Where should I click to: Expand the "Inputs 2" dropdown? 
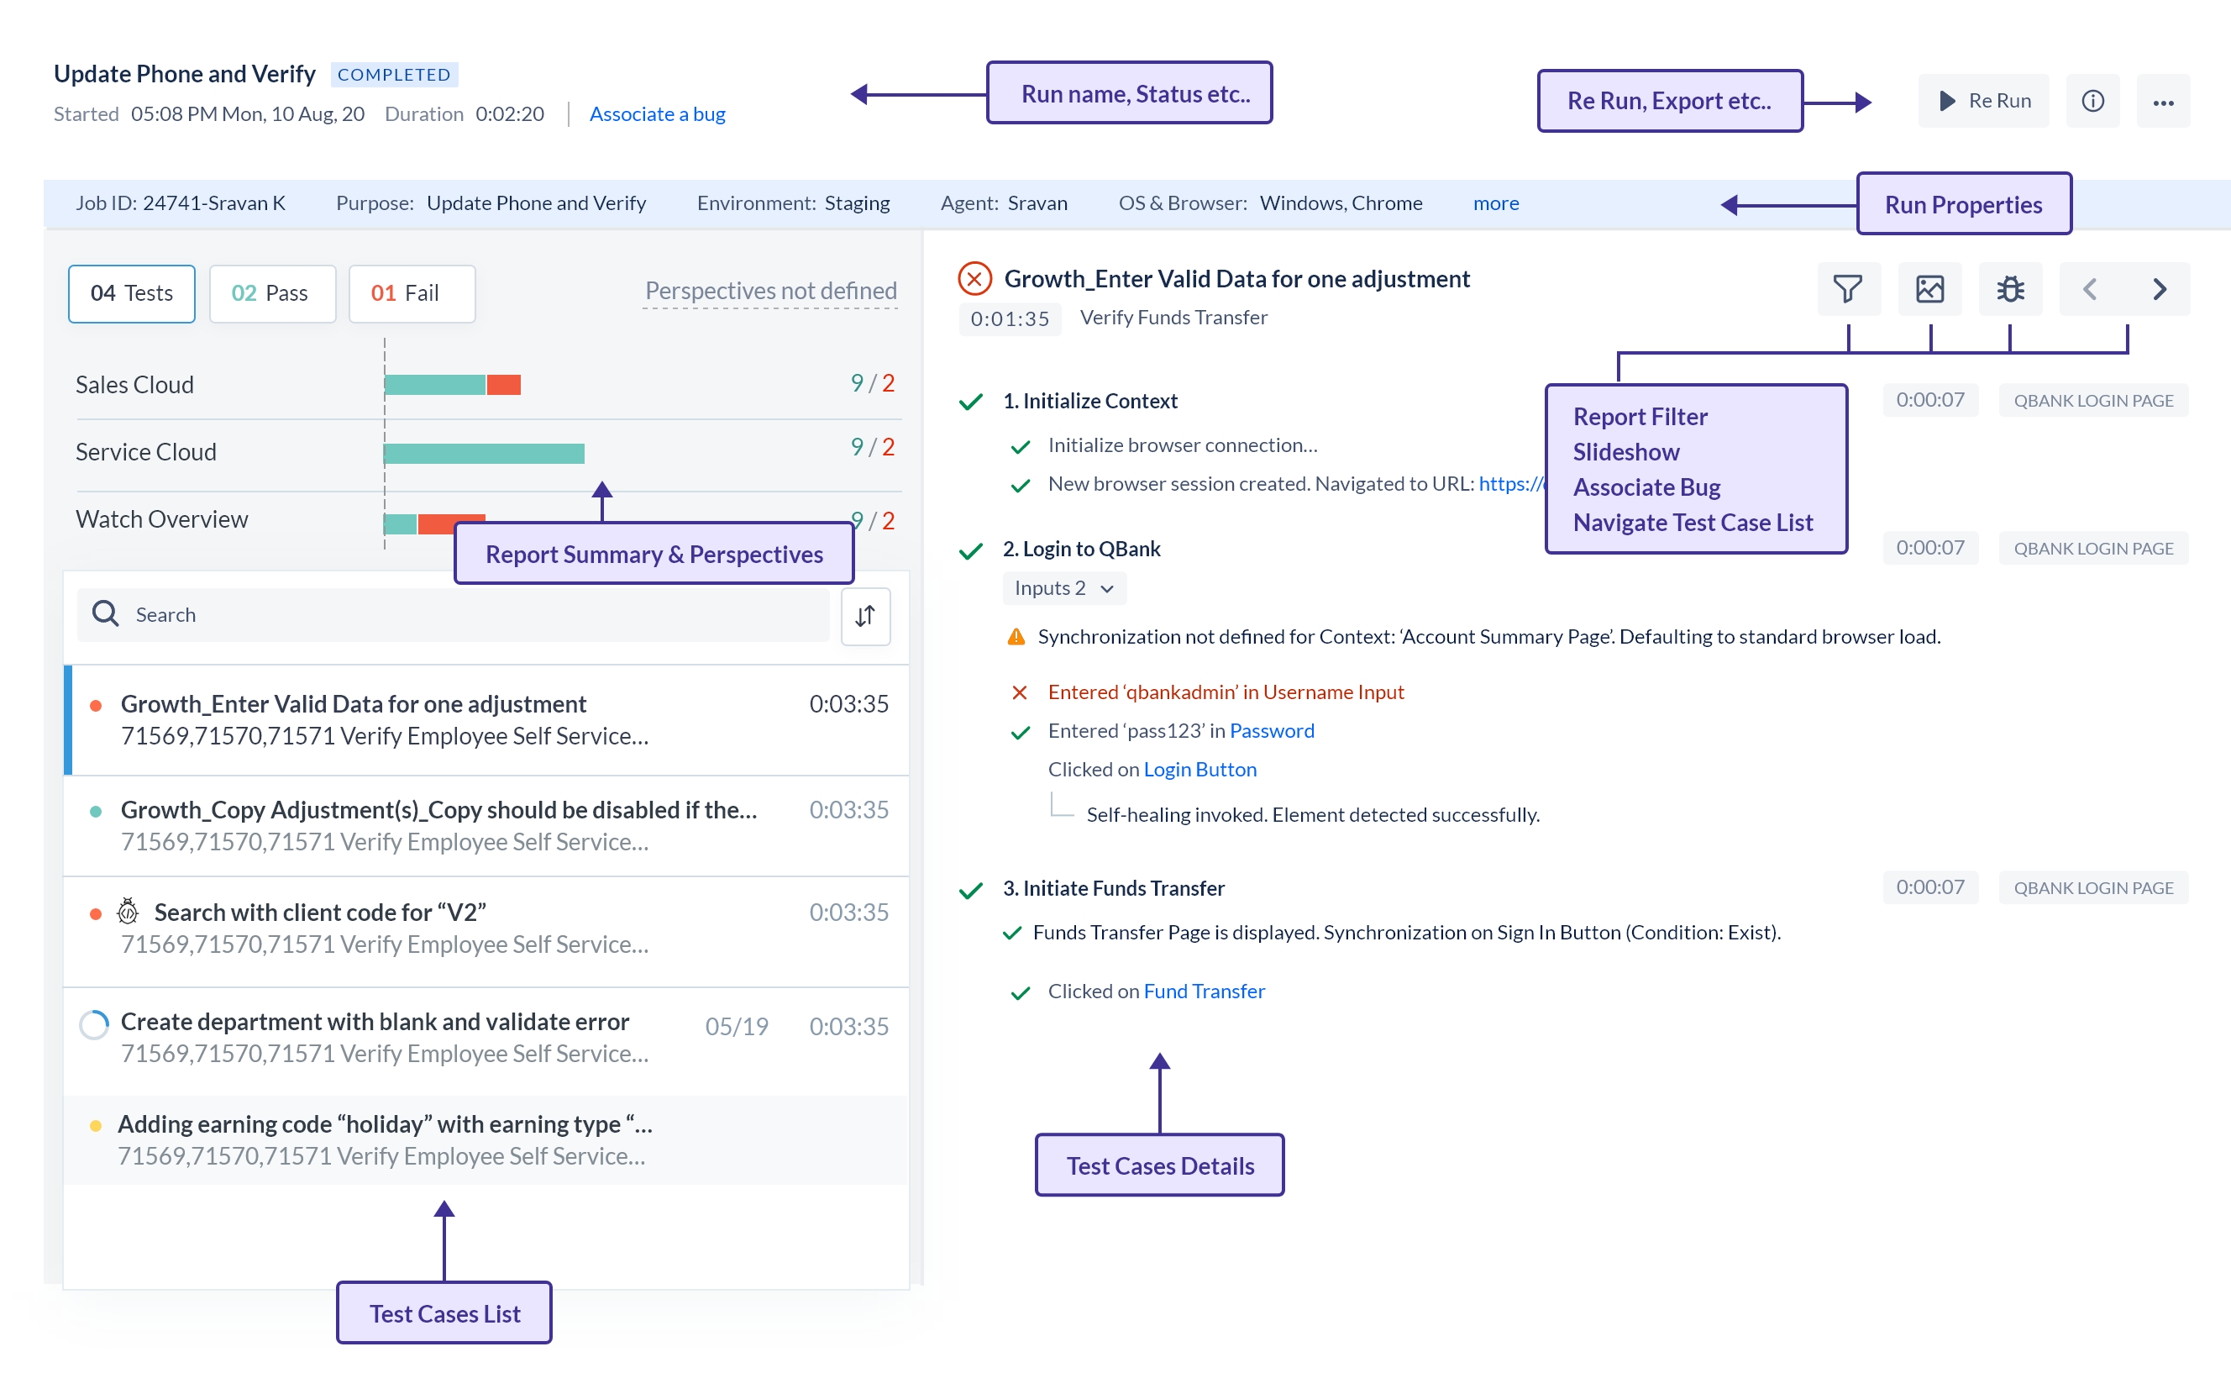click(1063, 587)
